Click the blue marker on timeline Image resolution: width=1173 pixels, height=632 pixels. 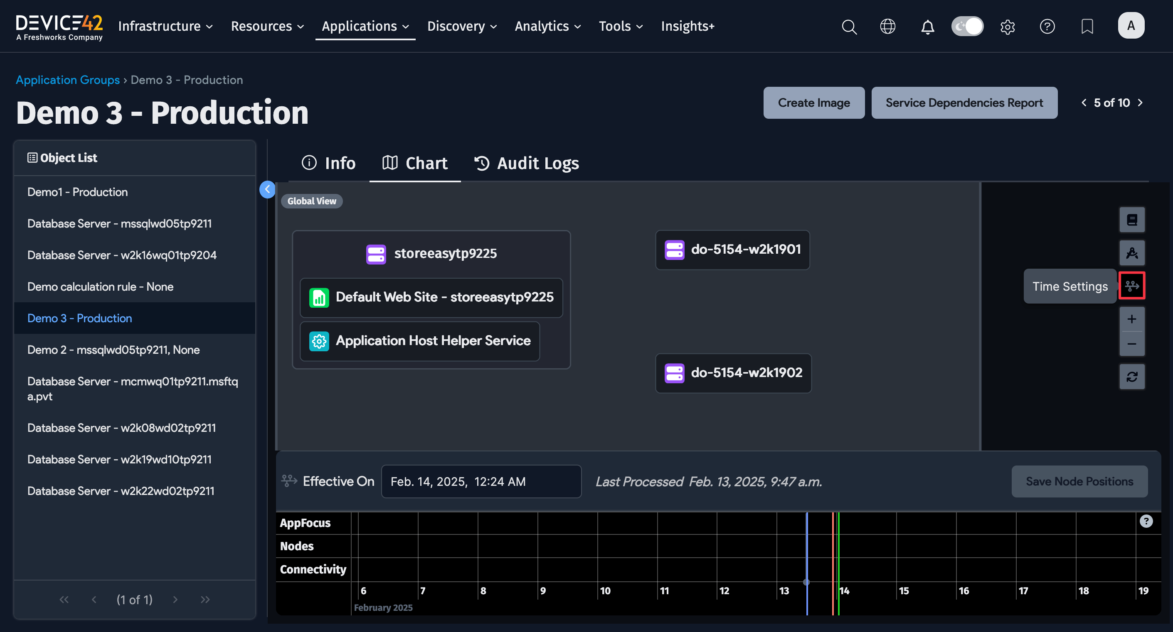[x=806, y=582]
